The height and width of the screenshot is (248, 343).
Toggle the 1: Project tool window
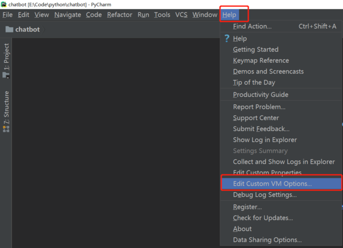pyautogui.click(x=6, y=60)
